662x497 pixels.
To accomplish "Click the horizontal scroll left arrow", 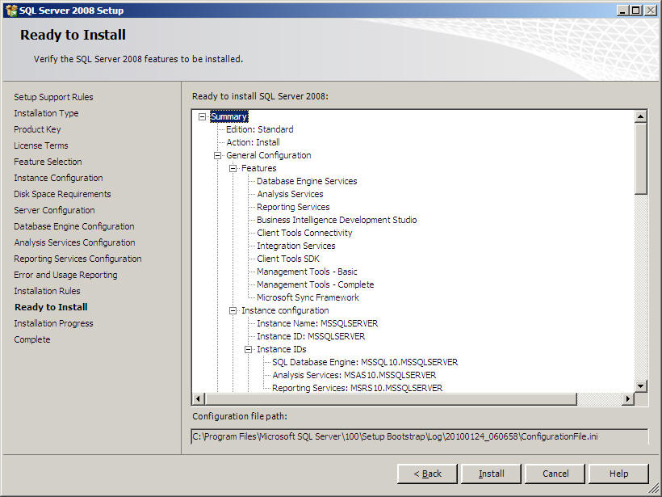I will (x=199, y=398).
